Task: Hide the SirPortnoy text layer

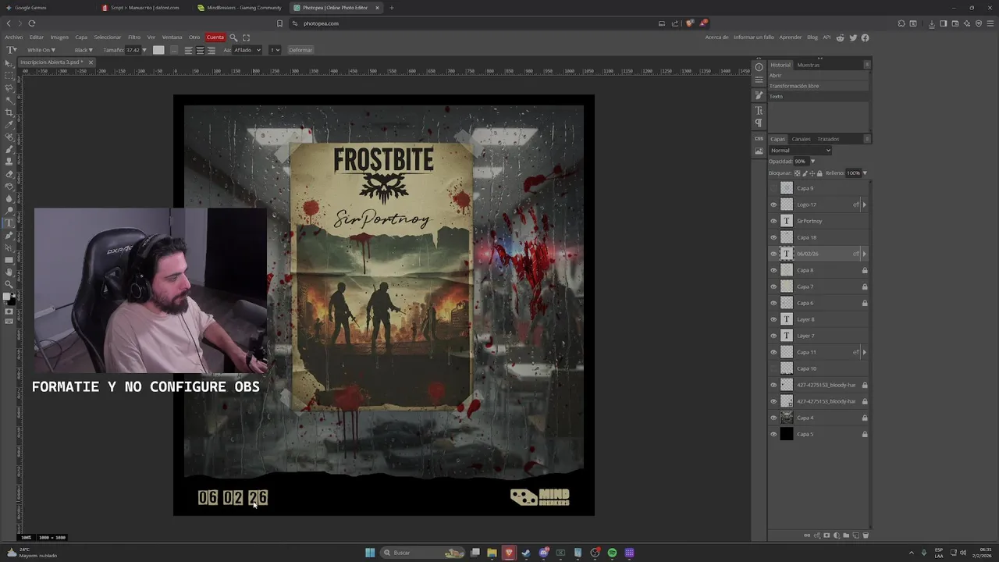Action: coord(773,221)
